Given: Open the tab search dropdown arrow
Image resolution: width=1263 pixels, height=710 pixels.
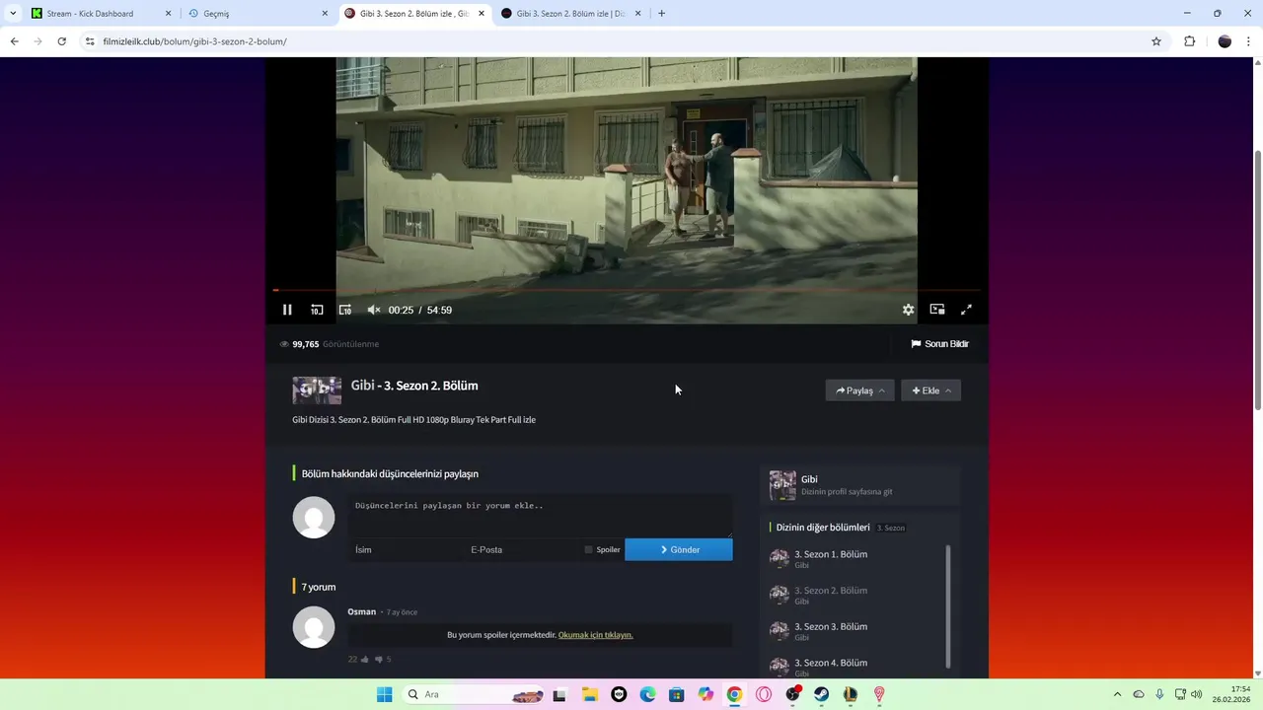Looking at the screenshot, I should pyautogui.click(x=12, y=14).
